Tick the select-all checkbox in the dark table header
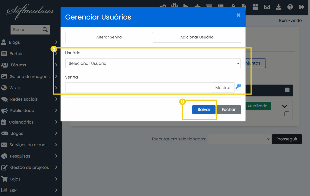This screenshot has width=310, height=196. pyautogui.click(x=287, y=90)
